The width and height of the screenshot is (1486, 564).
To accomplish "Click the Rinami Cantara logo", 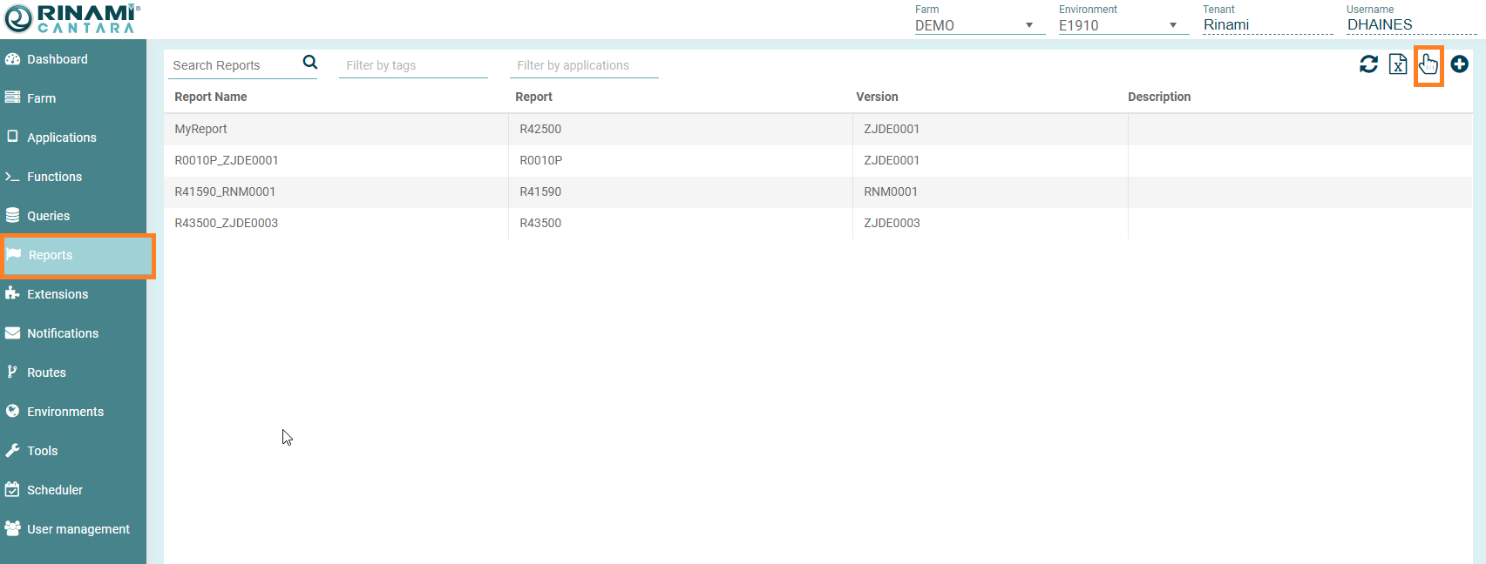I will click(71, 18).
